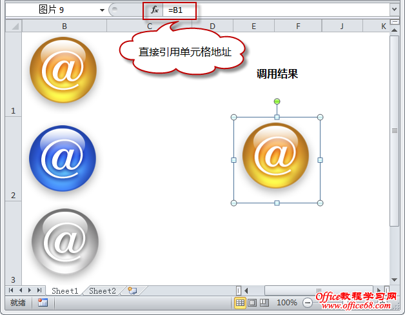Click the 调用结果 text label
Image resolution: width=405 pixels, height=315 pixels.
[x=277, y=74]
